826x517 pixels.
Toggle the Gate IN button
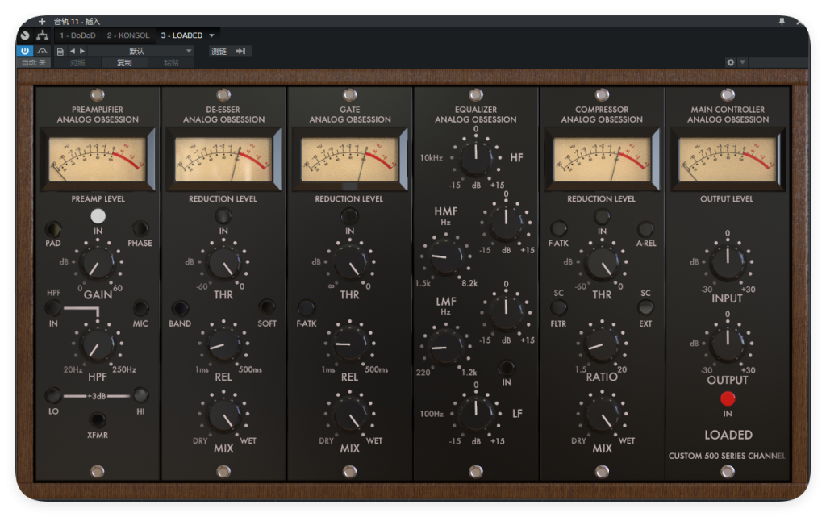click(349, 216)
